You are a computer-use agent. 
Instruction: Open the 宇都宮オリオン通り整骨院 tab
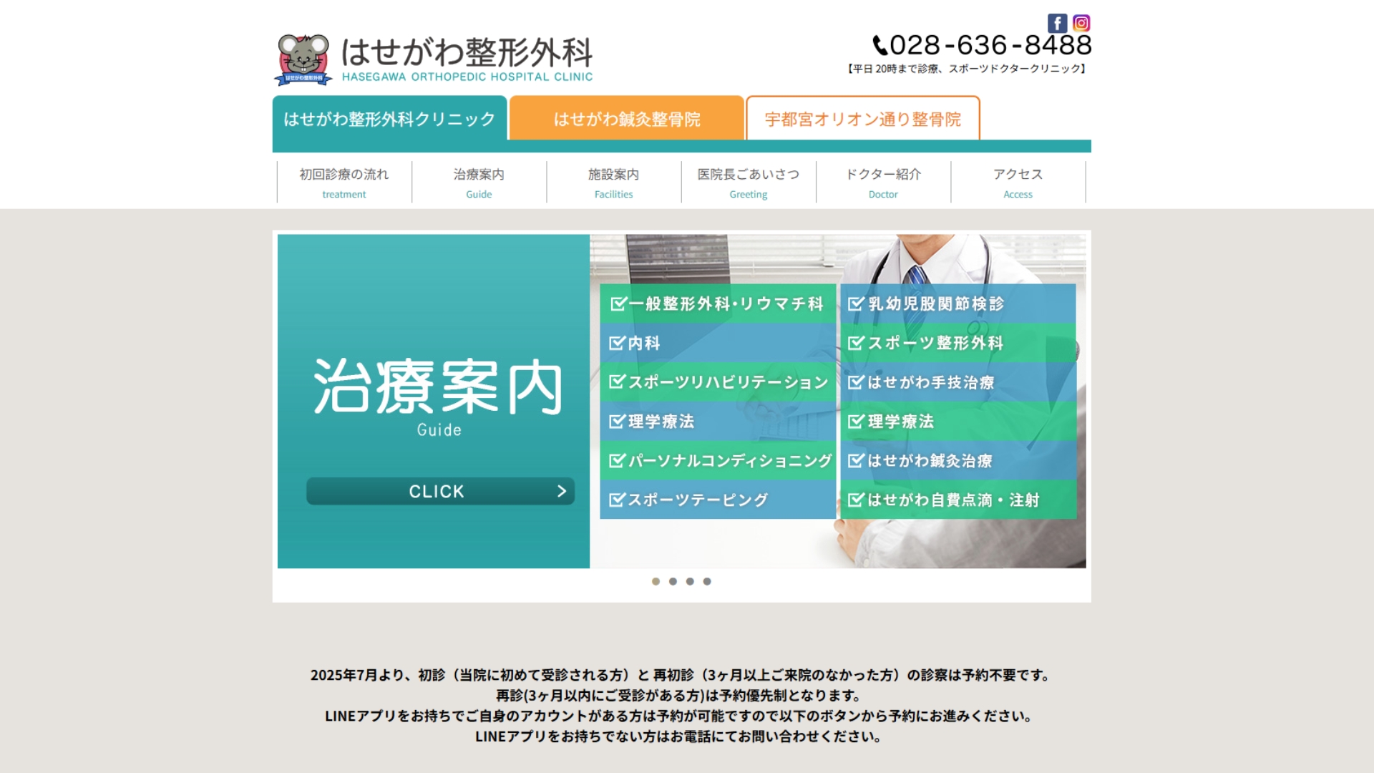click(x=863, y=119)
